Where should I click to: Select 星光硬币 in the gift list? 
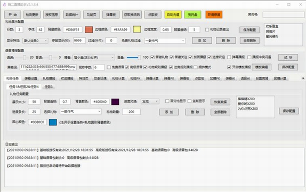[272, 36]
